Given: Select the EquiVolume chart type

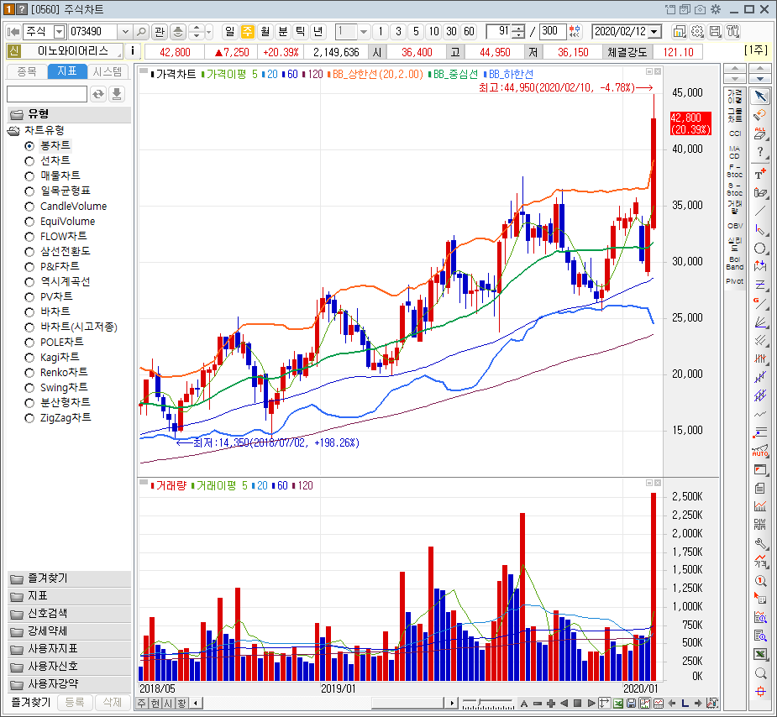Looking at the screenshot, I should pyautogui.click(x=29, y=222).
